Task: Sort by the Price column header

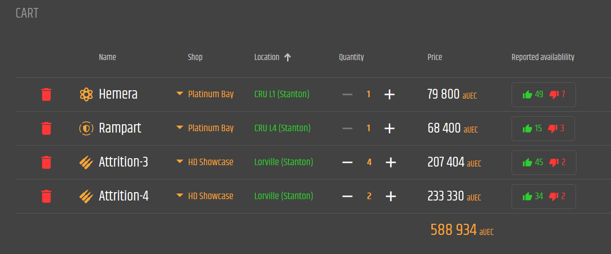Action: pos(435,57)
